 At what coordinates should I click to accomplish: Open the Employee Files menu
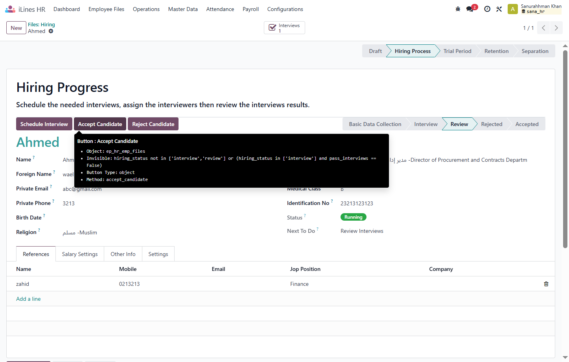[106, 9]
